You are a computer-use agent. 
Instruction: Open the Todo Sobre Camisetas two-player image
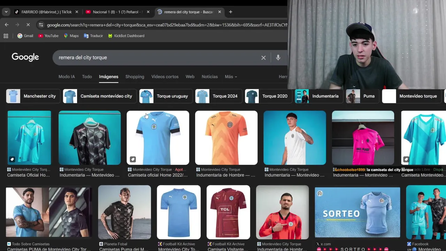pos(49,212)
